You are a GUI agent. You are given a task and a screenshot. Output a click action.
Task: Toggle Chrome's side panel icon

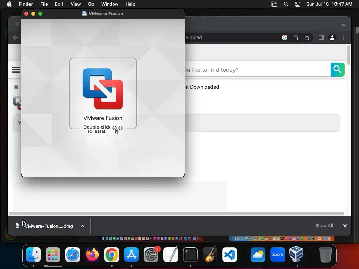(x=321, y=37)
